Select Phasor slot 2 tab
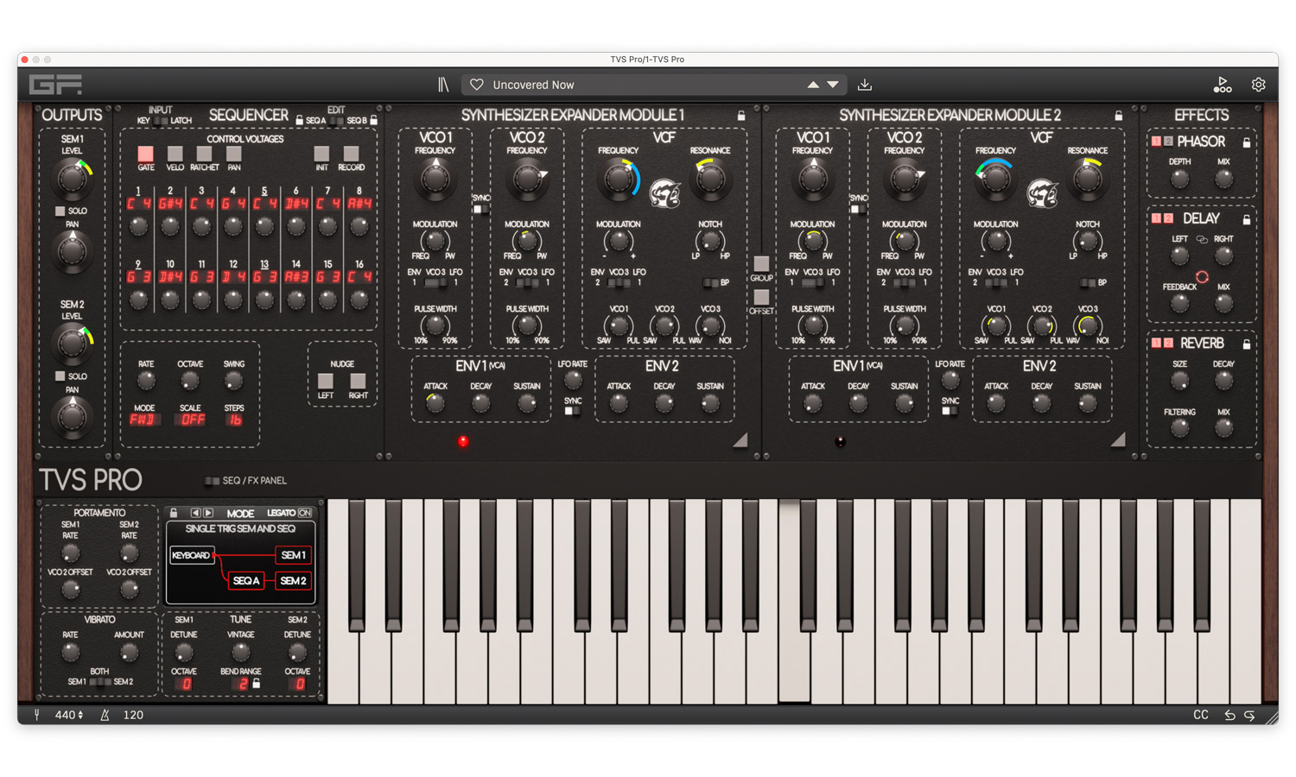 point(1168,142)
